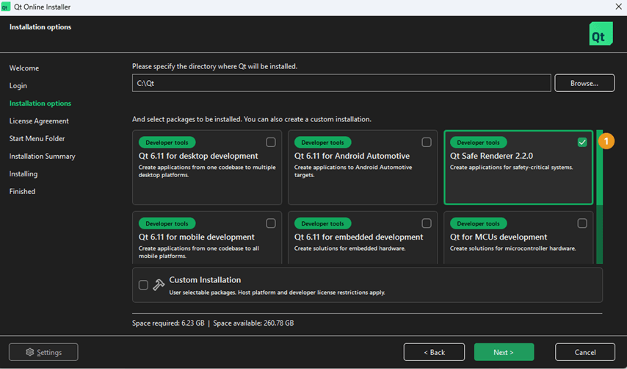The height and width of the screenshot is (369, 627).
Task: Click the installation directory field showing C:\Qt
Action: point(341,83)
